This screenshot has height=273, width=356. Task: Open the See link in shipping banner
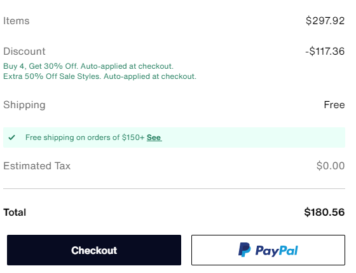pyautogui.click(x=154, y=137)
